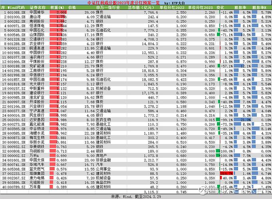This screenshot has height=199, width=272.
Task: Click the stock name 中谷物流
Action: (x=37, y=129)
